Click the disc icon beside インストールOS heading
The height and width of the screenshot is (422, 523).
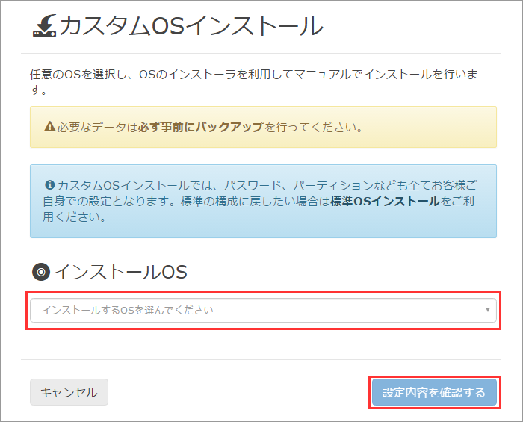click(x=41, y=272)
